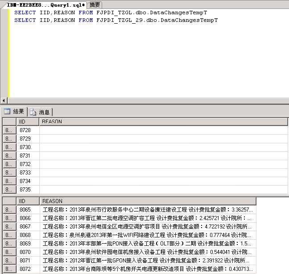289x274 pixels.
Task: Click the IID column header in second result grid
Action: (x=28, y=201)
